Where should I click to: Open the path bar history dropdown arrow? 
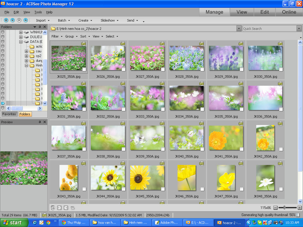pyautogui.click(x=239, y=29)
